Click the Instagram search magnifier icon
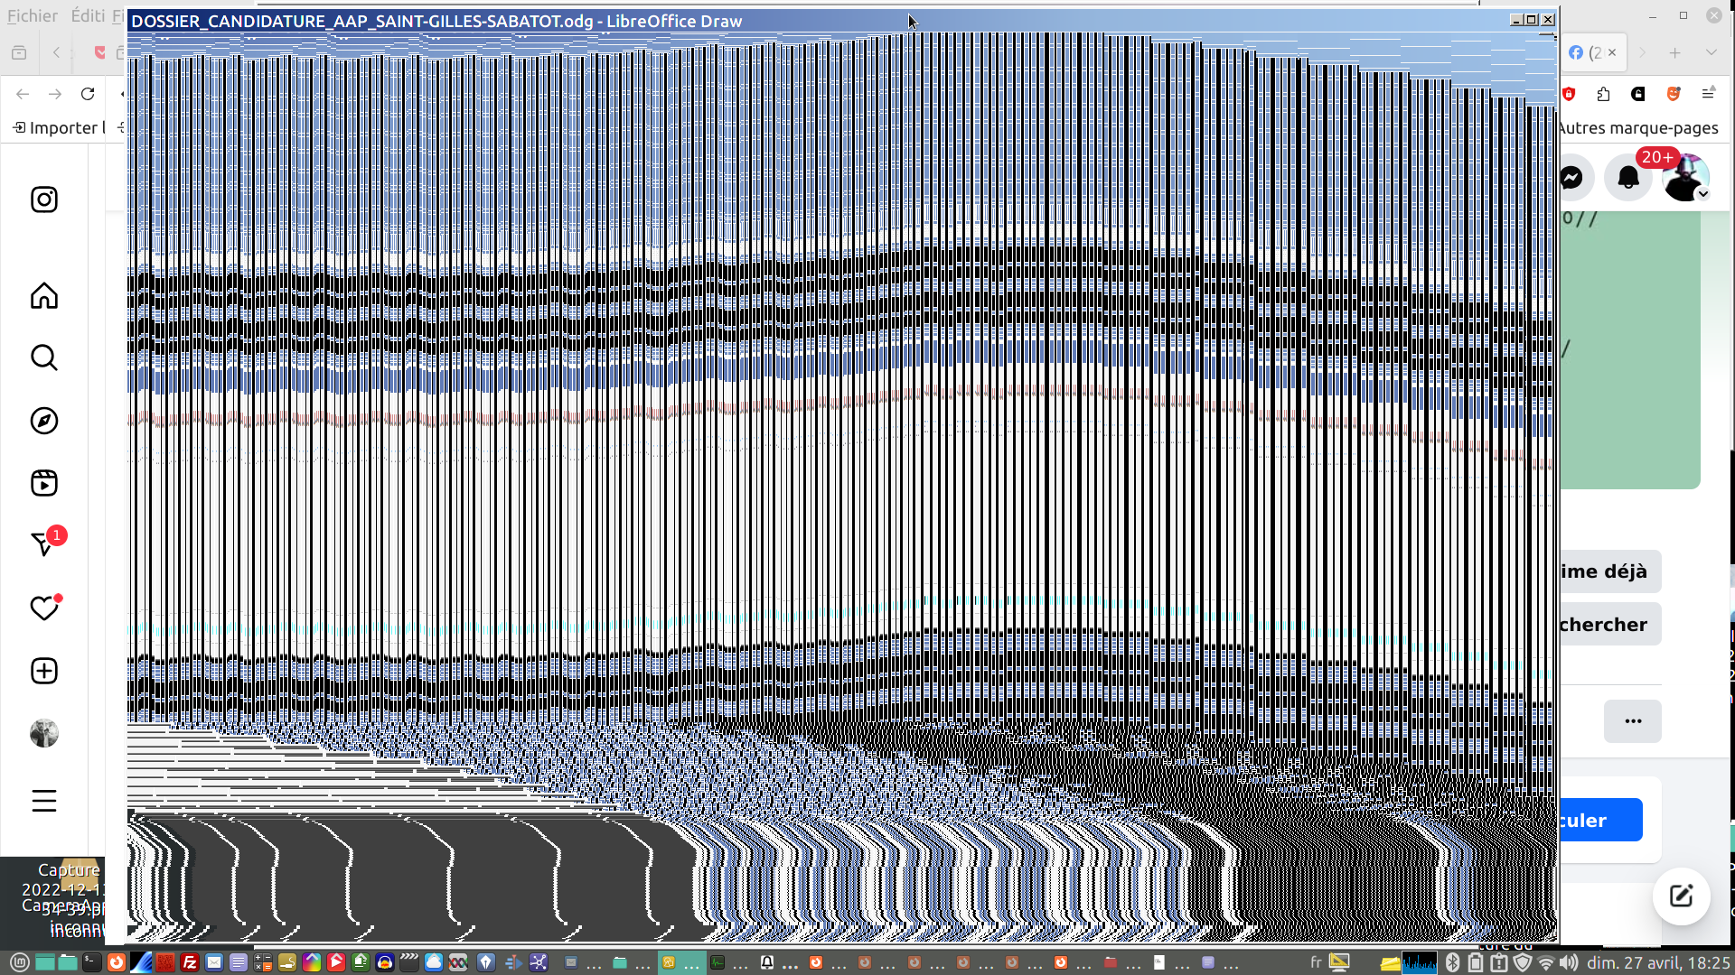 tap(43, 357)
